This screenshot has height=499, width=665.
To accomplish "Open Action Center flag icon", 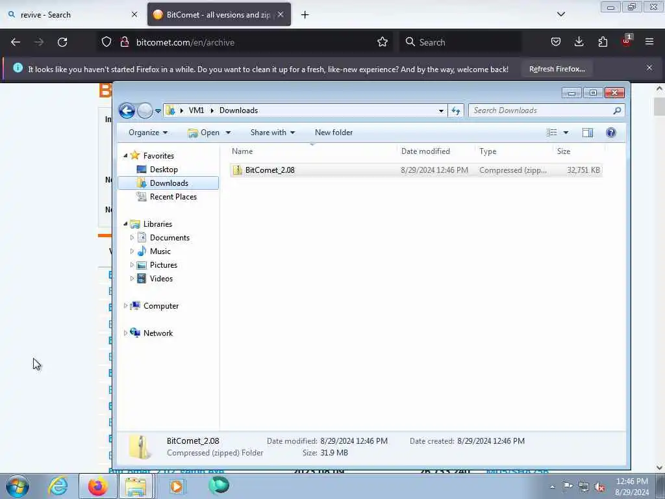I will tap(568, 487).
